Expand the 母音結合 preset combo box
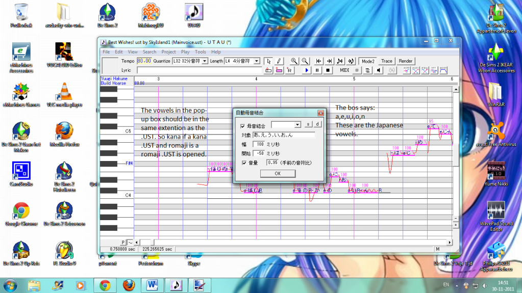Screen dimensions: 522x293 [297, 124]
